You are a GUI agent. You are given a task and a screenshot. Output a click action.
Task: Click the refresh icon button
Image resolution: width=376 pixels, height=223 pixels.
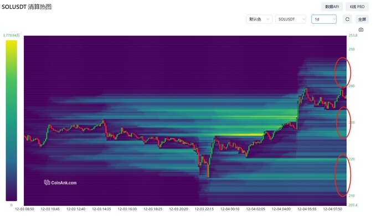coord(347,19)
